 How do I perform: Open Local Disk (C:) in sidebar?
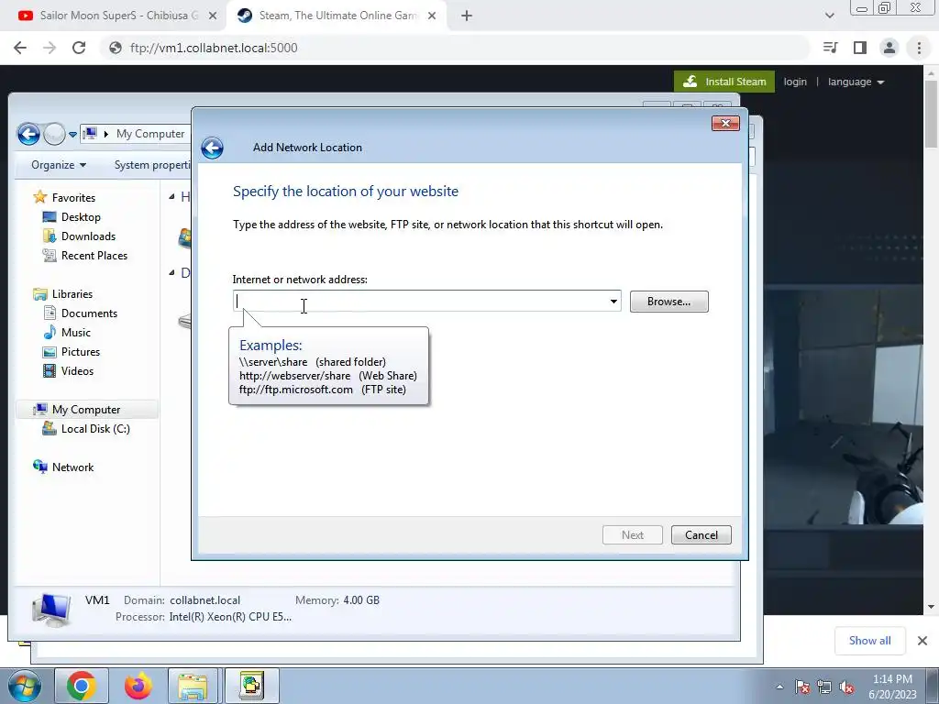[95, 429]
